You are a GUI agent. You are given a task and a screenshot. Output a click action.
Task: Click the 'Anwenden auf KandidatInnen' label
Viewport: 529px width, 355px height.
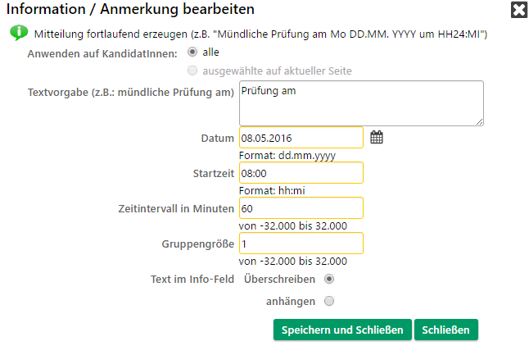102,54
